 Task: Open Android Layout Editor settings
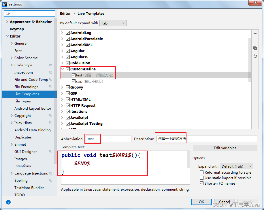pos(33,108)
